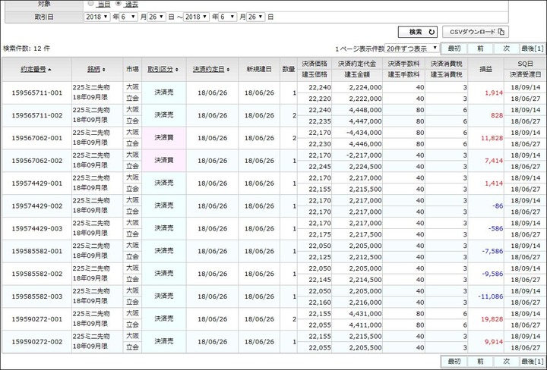Click profit value 7,414
Image resolution: width=547 pixels, height=370 pixels.
[494, 161]
